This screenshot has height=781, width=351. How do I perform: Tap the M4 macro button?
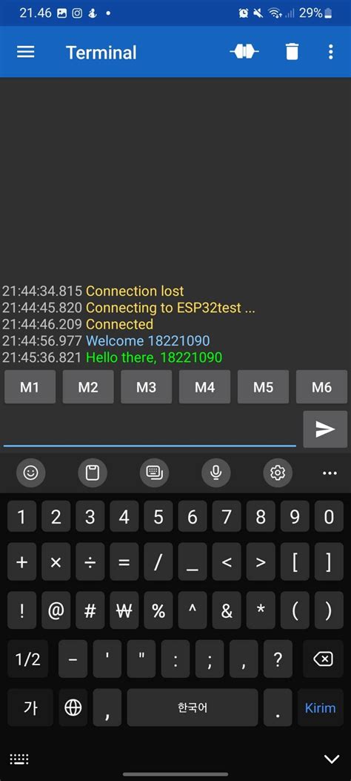[x=204, y=387]
